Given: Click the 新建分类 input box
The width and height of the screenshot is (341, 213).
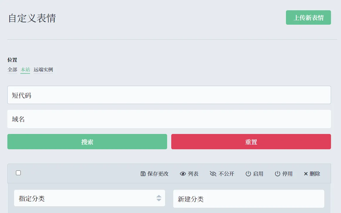Looking at the screenshot, I should coord(248,199).
